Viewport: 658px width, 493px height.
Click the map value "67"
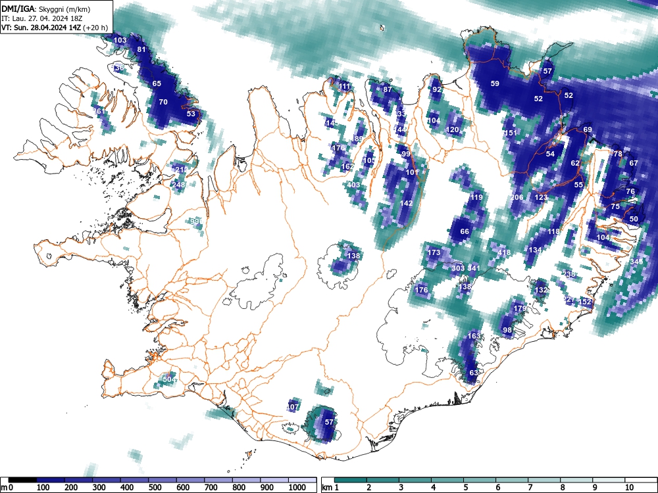point(634,164)
